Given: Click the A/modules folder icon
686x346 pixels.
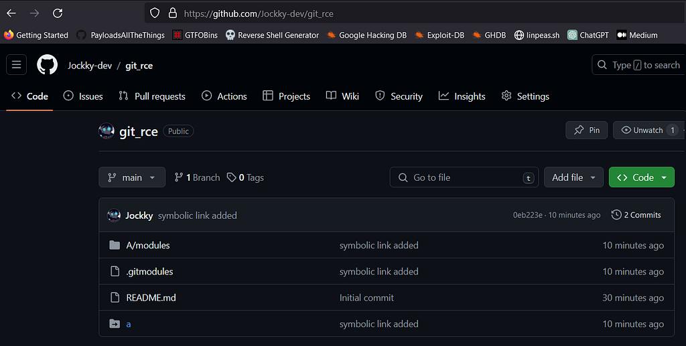Looking at the screenshot, I should tap(115, 245).
